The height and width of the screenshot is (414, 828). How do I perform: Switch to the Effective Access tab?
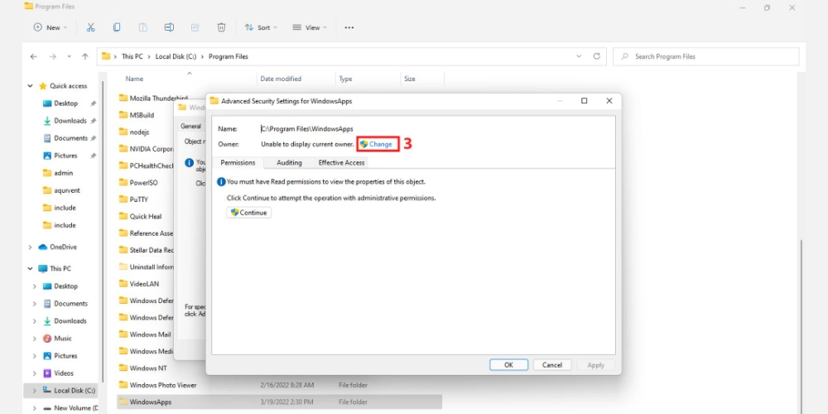[x=341, y=162]
